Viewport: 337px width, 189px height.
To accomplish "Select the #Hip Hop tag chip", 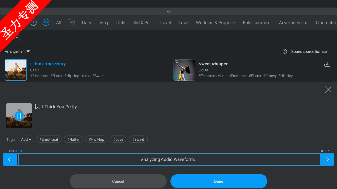I will click(96, 139).
